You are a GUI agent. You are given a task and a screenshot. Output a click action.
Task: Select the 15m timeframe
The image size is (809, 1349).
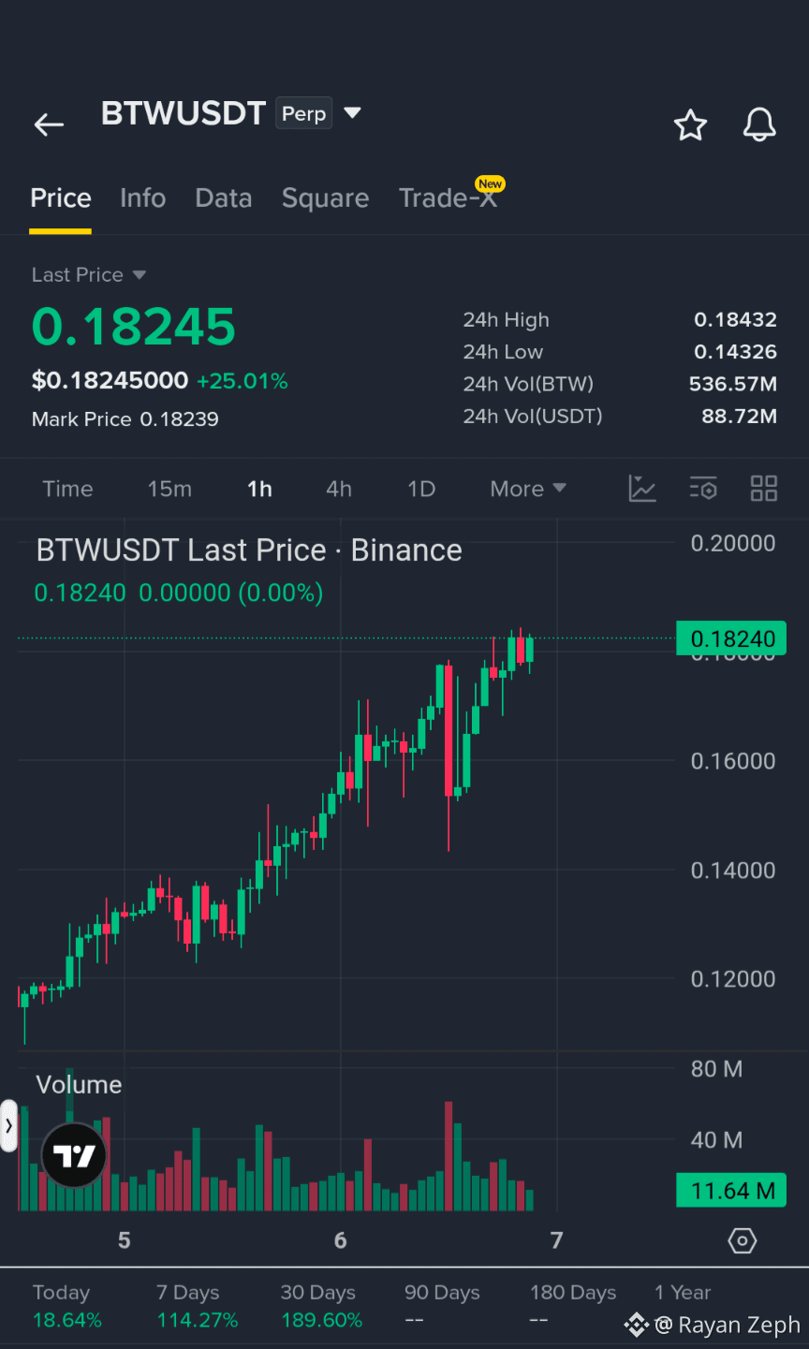point(169,489)
